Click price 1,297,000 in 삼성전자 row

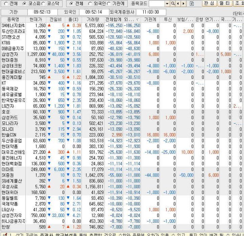point(36,54)
